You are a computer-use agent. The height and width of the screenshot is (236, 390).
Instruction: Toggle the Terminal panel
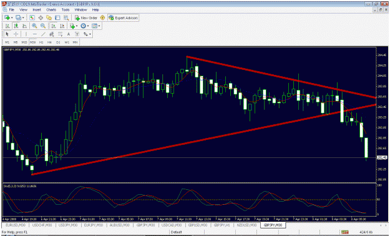click(x=57, y=17)
